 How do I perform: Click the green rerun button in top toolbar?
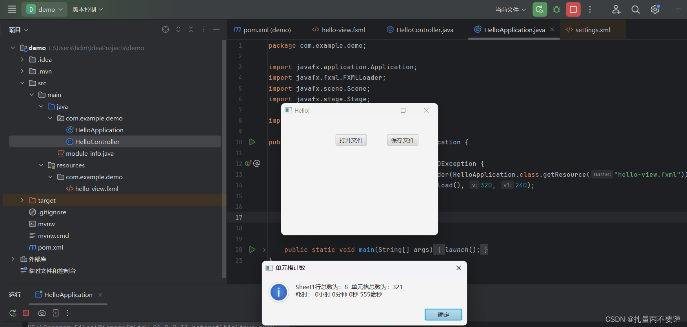(540, 9)
